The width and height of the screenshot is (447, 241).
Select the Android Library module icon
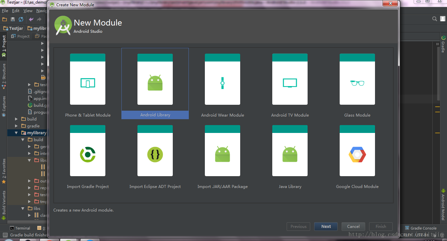click(x=155, y=83)
